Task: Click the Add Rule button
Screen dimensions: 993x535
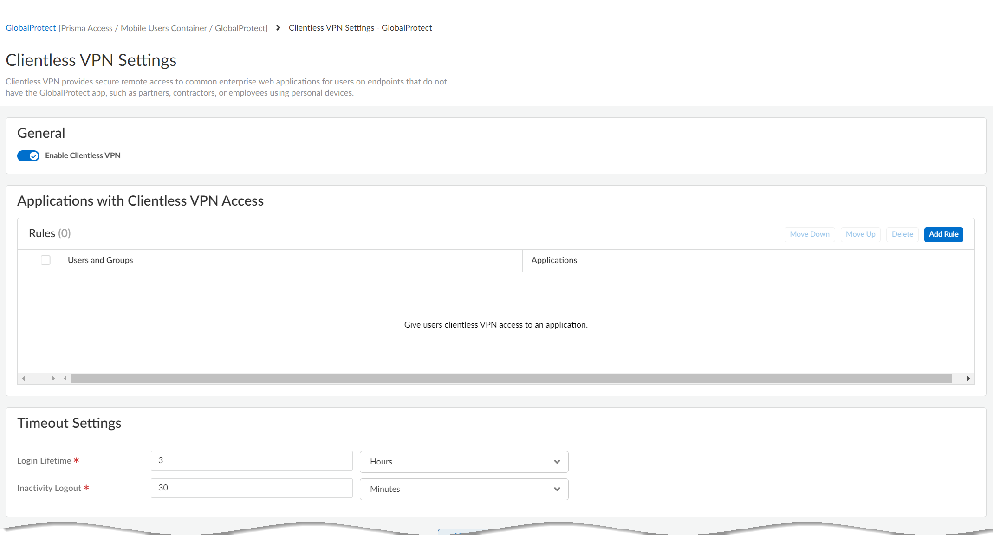Action: [943, 234]
